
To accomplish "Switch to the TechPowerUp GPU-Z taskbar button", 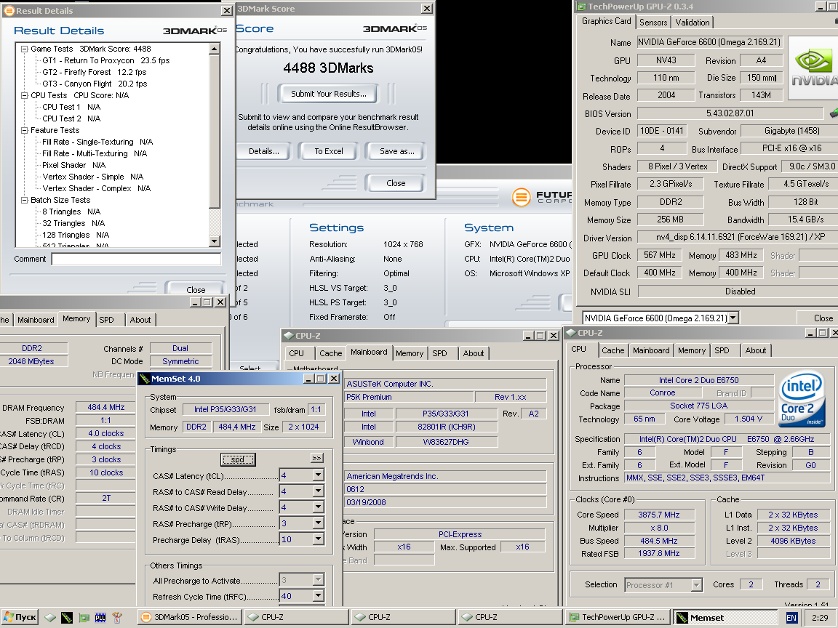I will pos(618,617).
